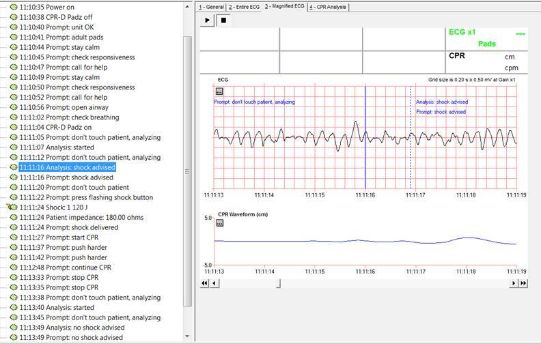
Task: Select 11:11:07 Analysis: started event
Action: (57, 147)
